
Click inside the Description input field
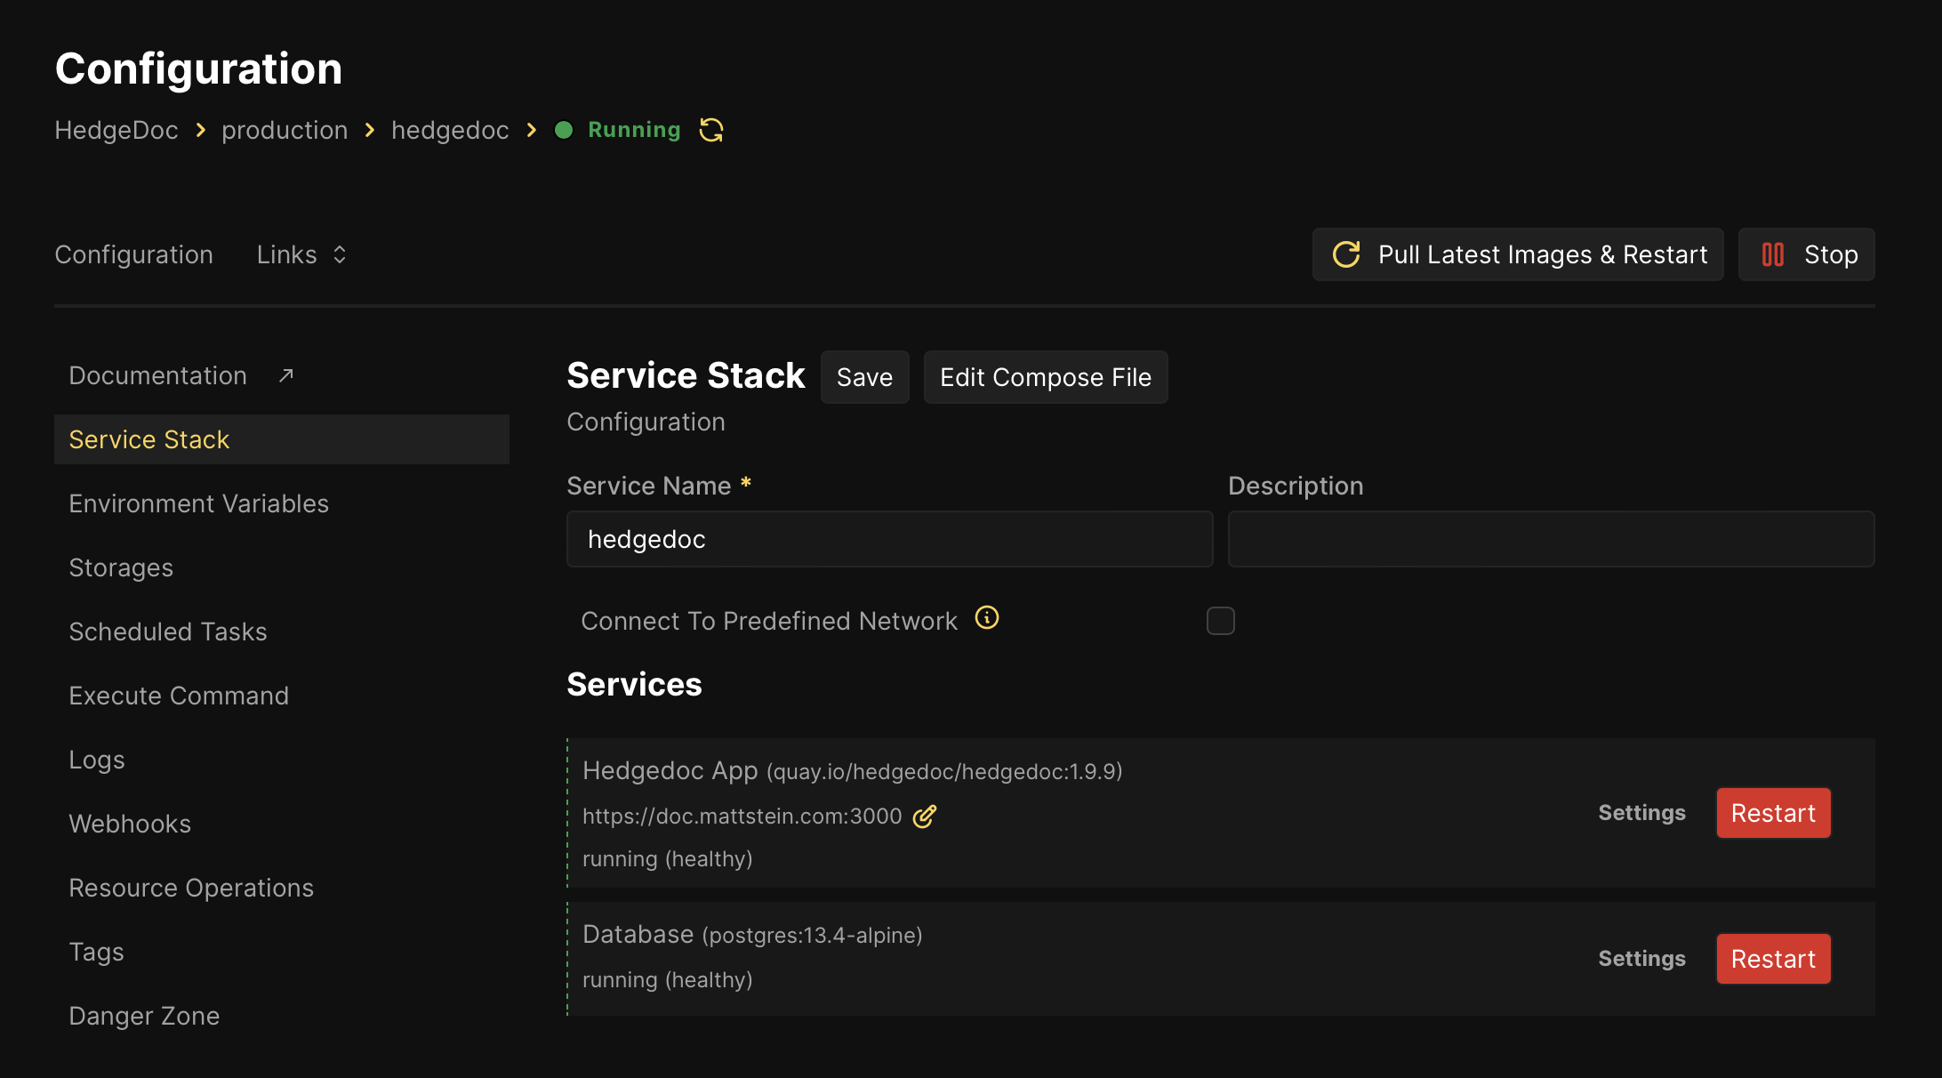pyautogui.click(x=1551, y=539)
